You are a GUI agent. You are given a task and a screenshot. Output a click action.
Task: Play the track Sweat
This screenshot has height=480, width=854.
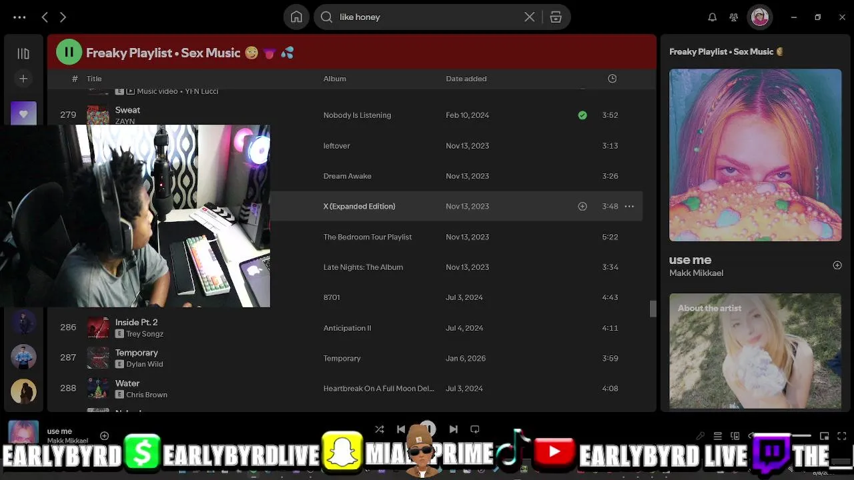click(127, 110)
